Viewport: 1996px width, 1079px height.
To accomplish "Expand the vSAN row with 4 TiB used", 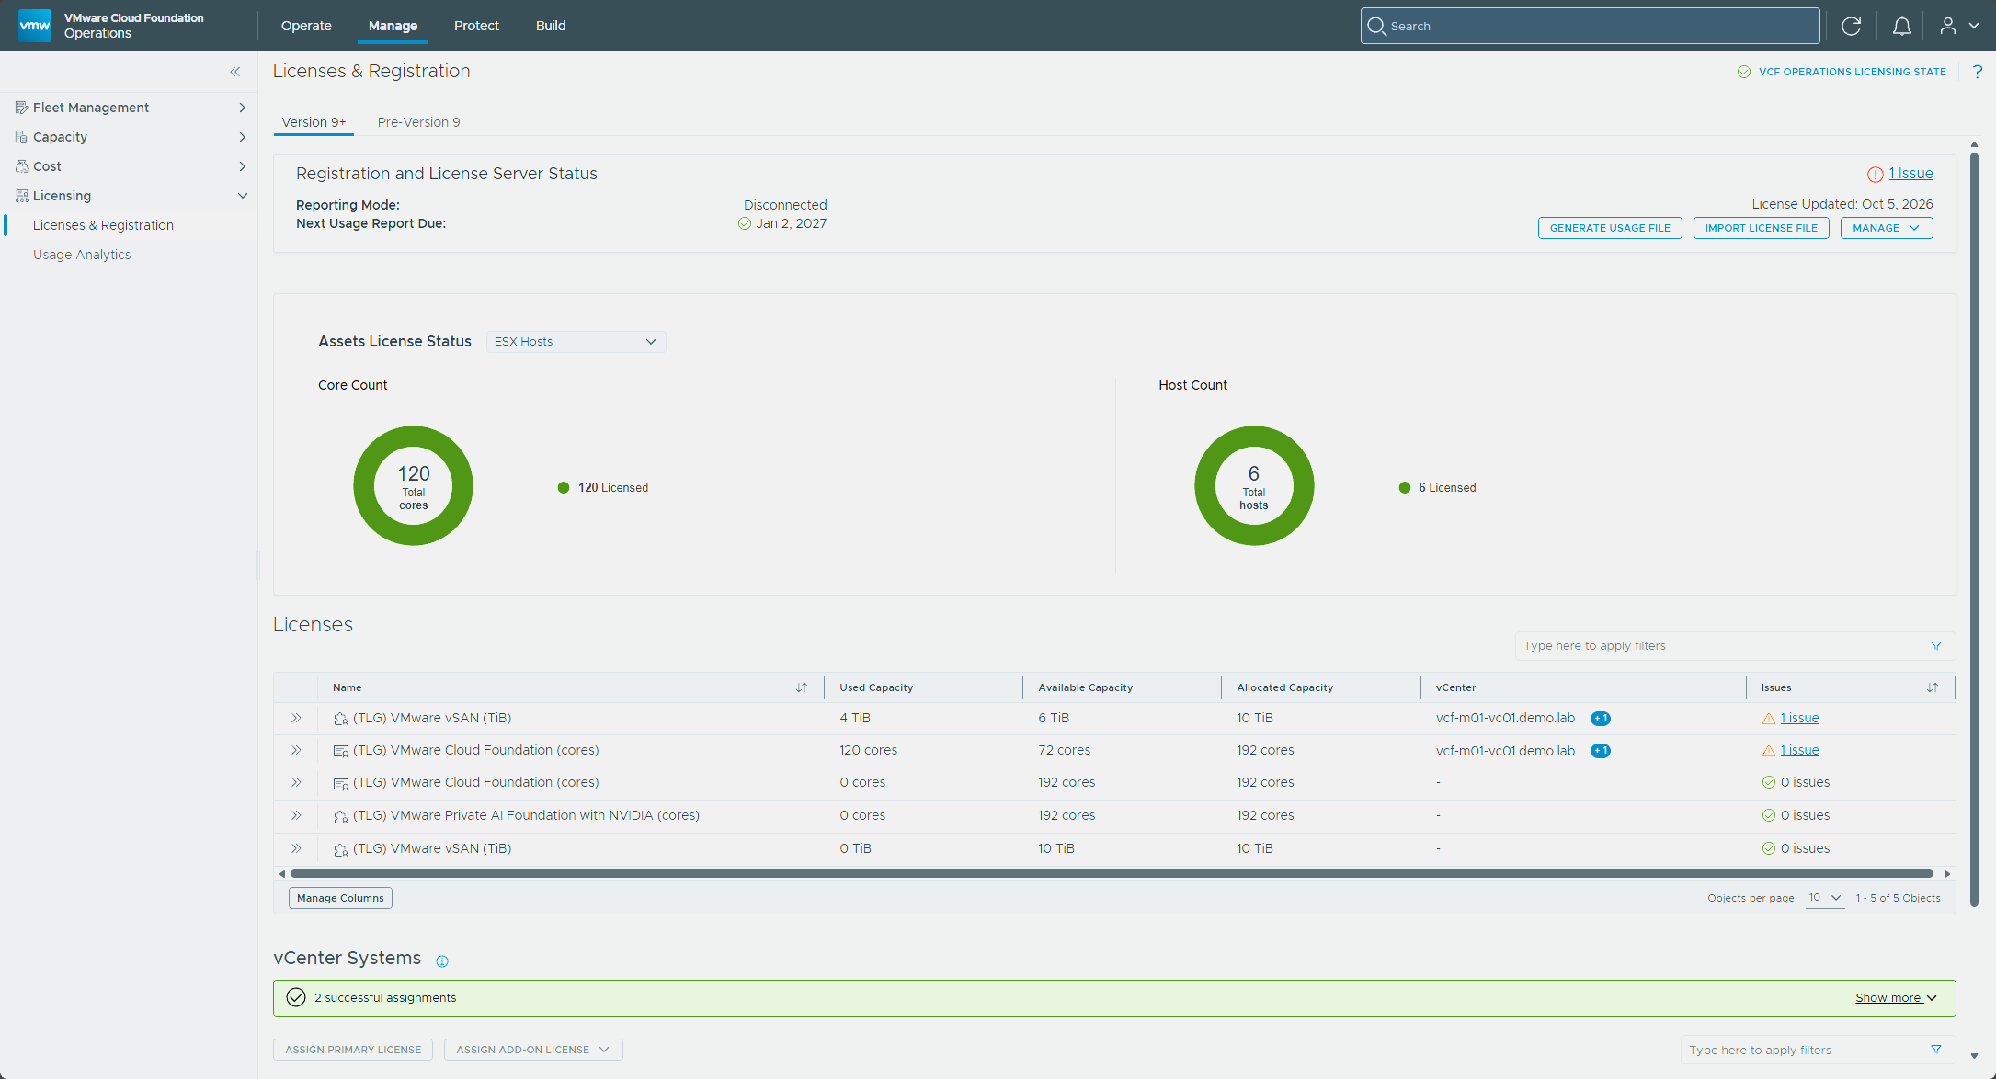I will coord(296,718).
